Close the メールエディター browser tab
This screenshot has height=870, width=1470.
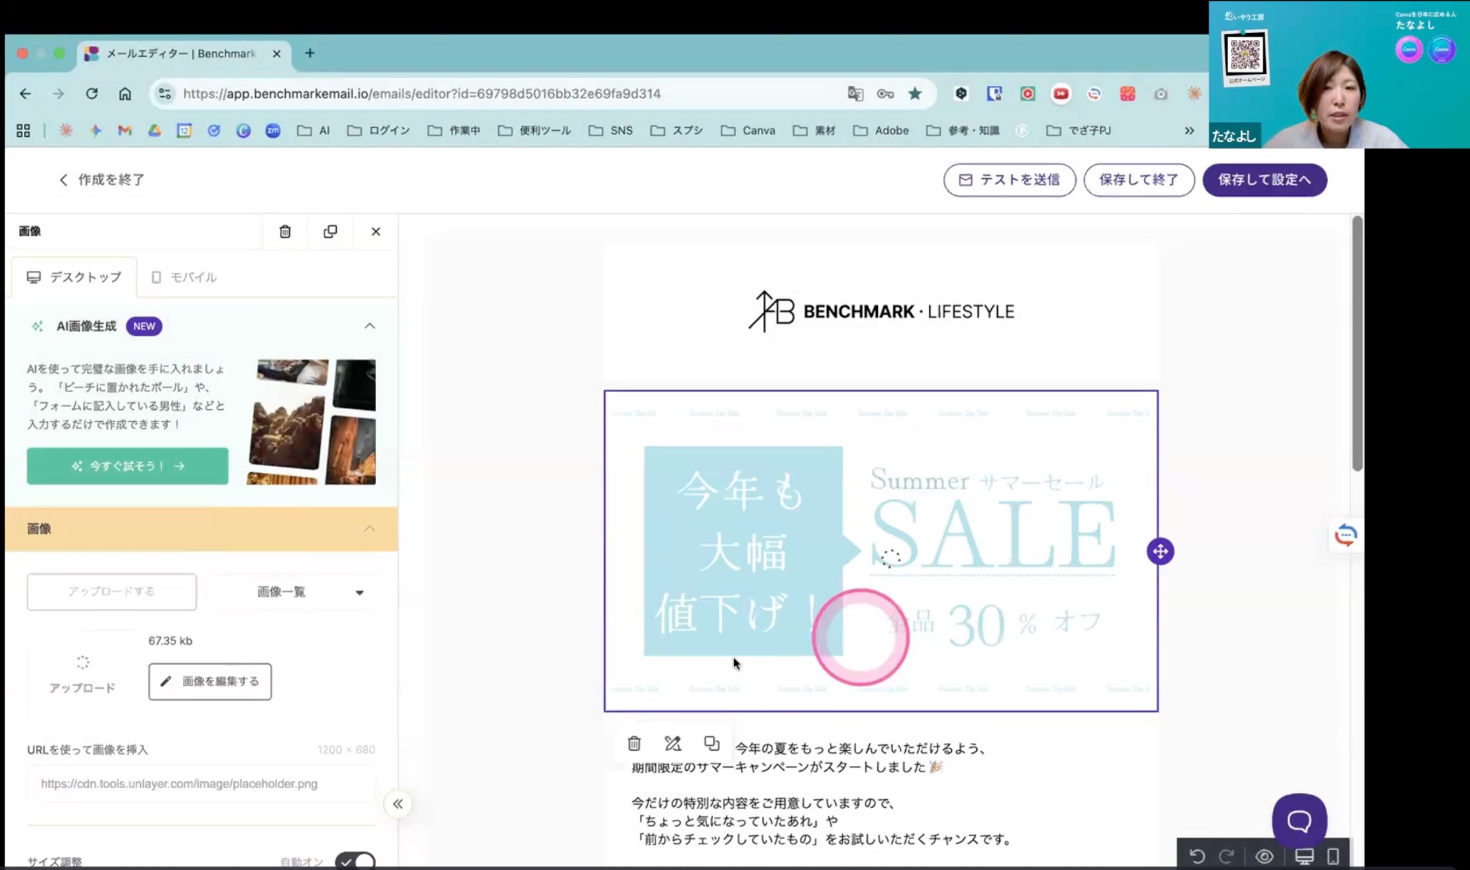[276, 54]
